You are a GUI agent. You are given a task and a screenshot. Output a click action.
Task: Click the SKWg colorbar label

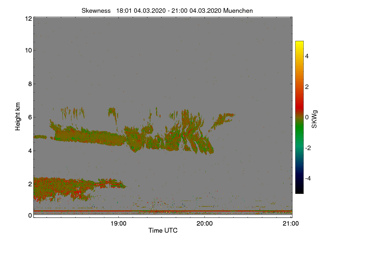[x=315, y=119]
